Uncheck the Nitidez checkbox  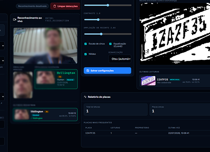(86, 54)
